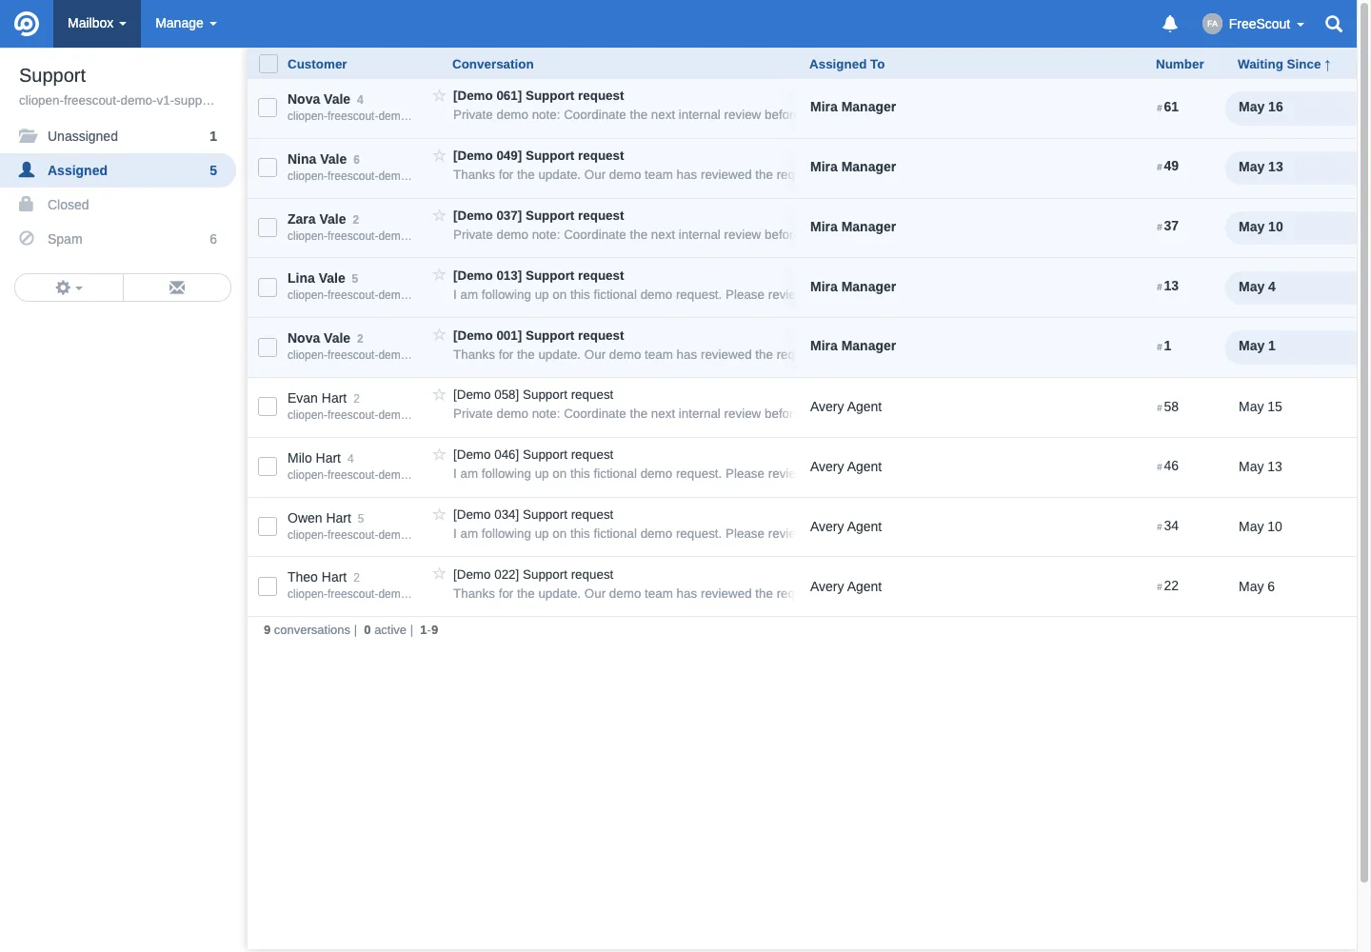Check the Demo 013 row checkbox
The width and height of the screenshot is (1371, 952).
tap(268, 288)
